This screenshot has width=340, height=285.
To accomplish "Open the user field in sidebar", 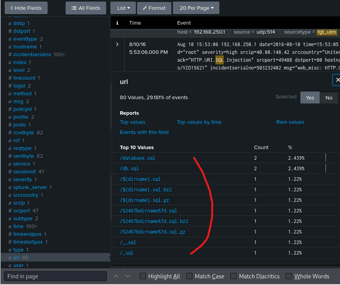I will click(18, 265).
